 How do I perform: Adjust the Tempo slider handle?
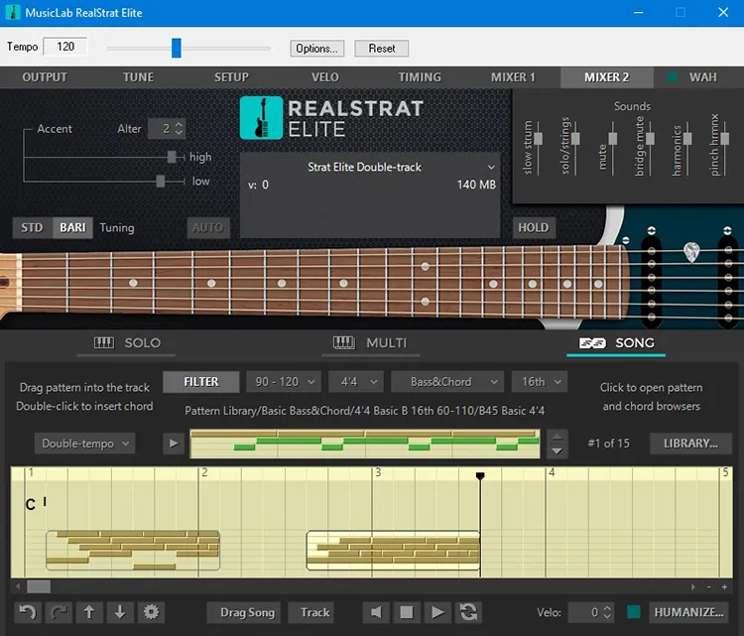pyautogui.click(x=176, y=48)
